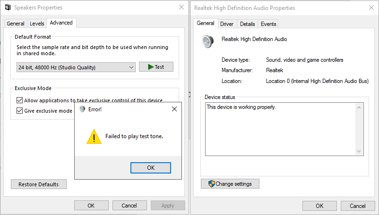Viewport: 379px width, 215px height.
Task: Click the yellow warning triangle icon
Action: pos(94,137)
